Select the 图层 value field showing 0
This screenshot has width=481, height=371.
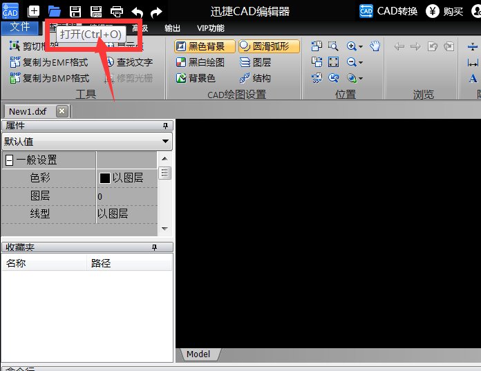(126, 196)
